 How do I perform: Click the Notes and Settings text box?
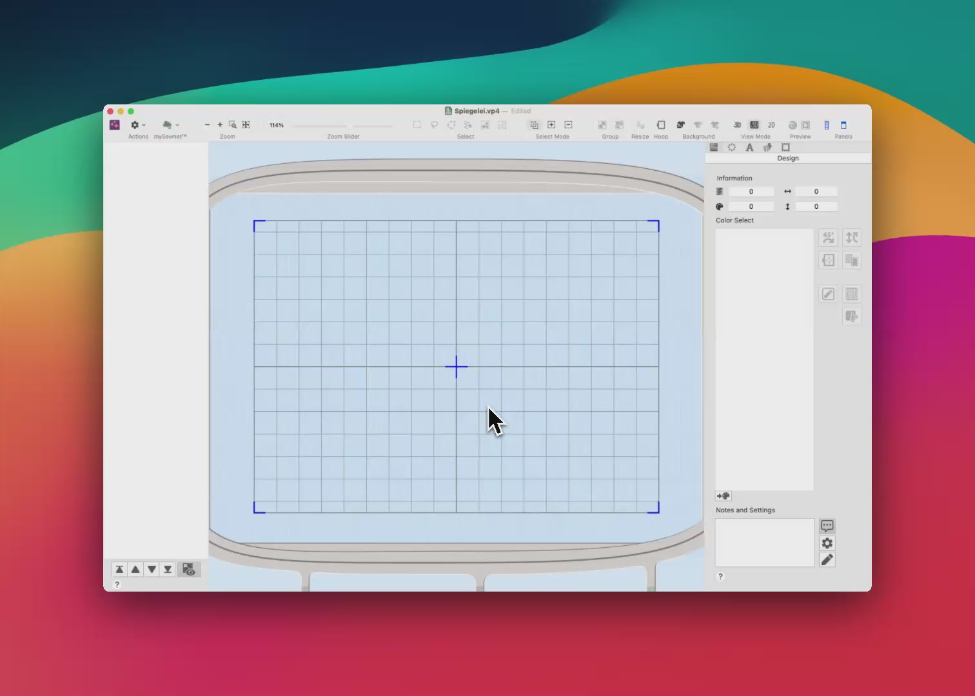[765, 543]
